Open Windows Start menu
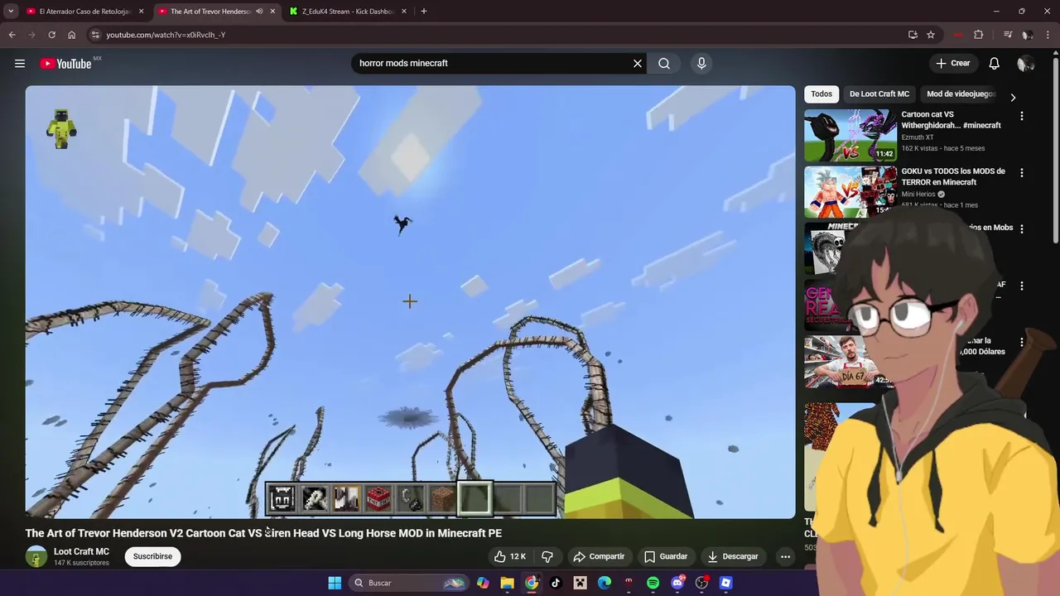 pos(335,583)
